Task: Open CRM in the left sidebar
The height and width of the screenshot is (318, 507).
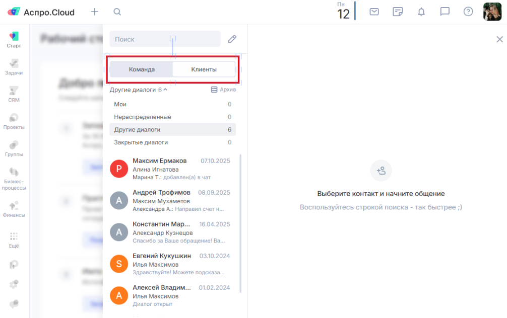Action: [x=14, y=94]
